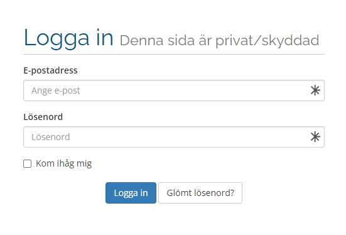
Task: Tick the Kom ihåg mig checkbox
Action: coord(28,163)
